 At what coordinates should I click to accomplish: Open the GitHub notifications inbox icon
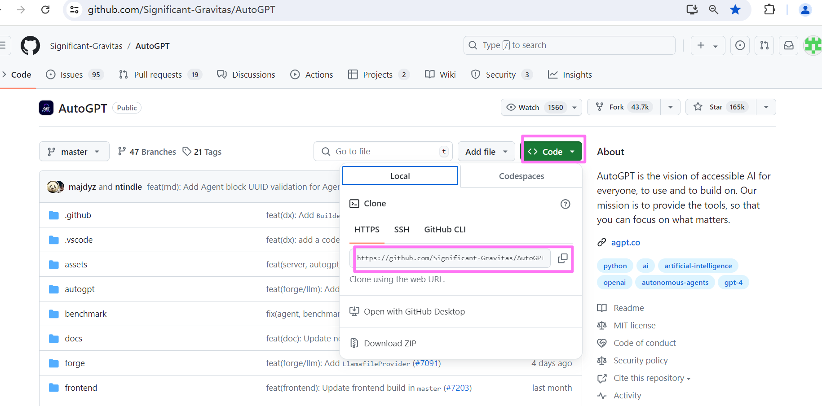coord(788,45)
